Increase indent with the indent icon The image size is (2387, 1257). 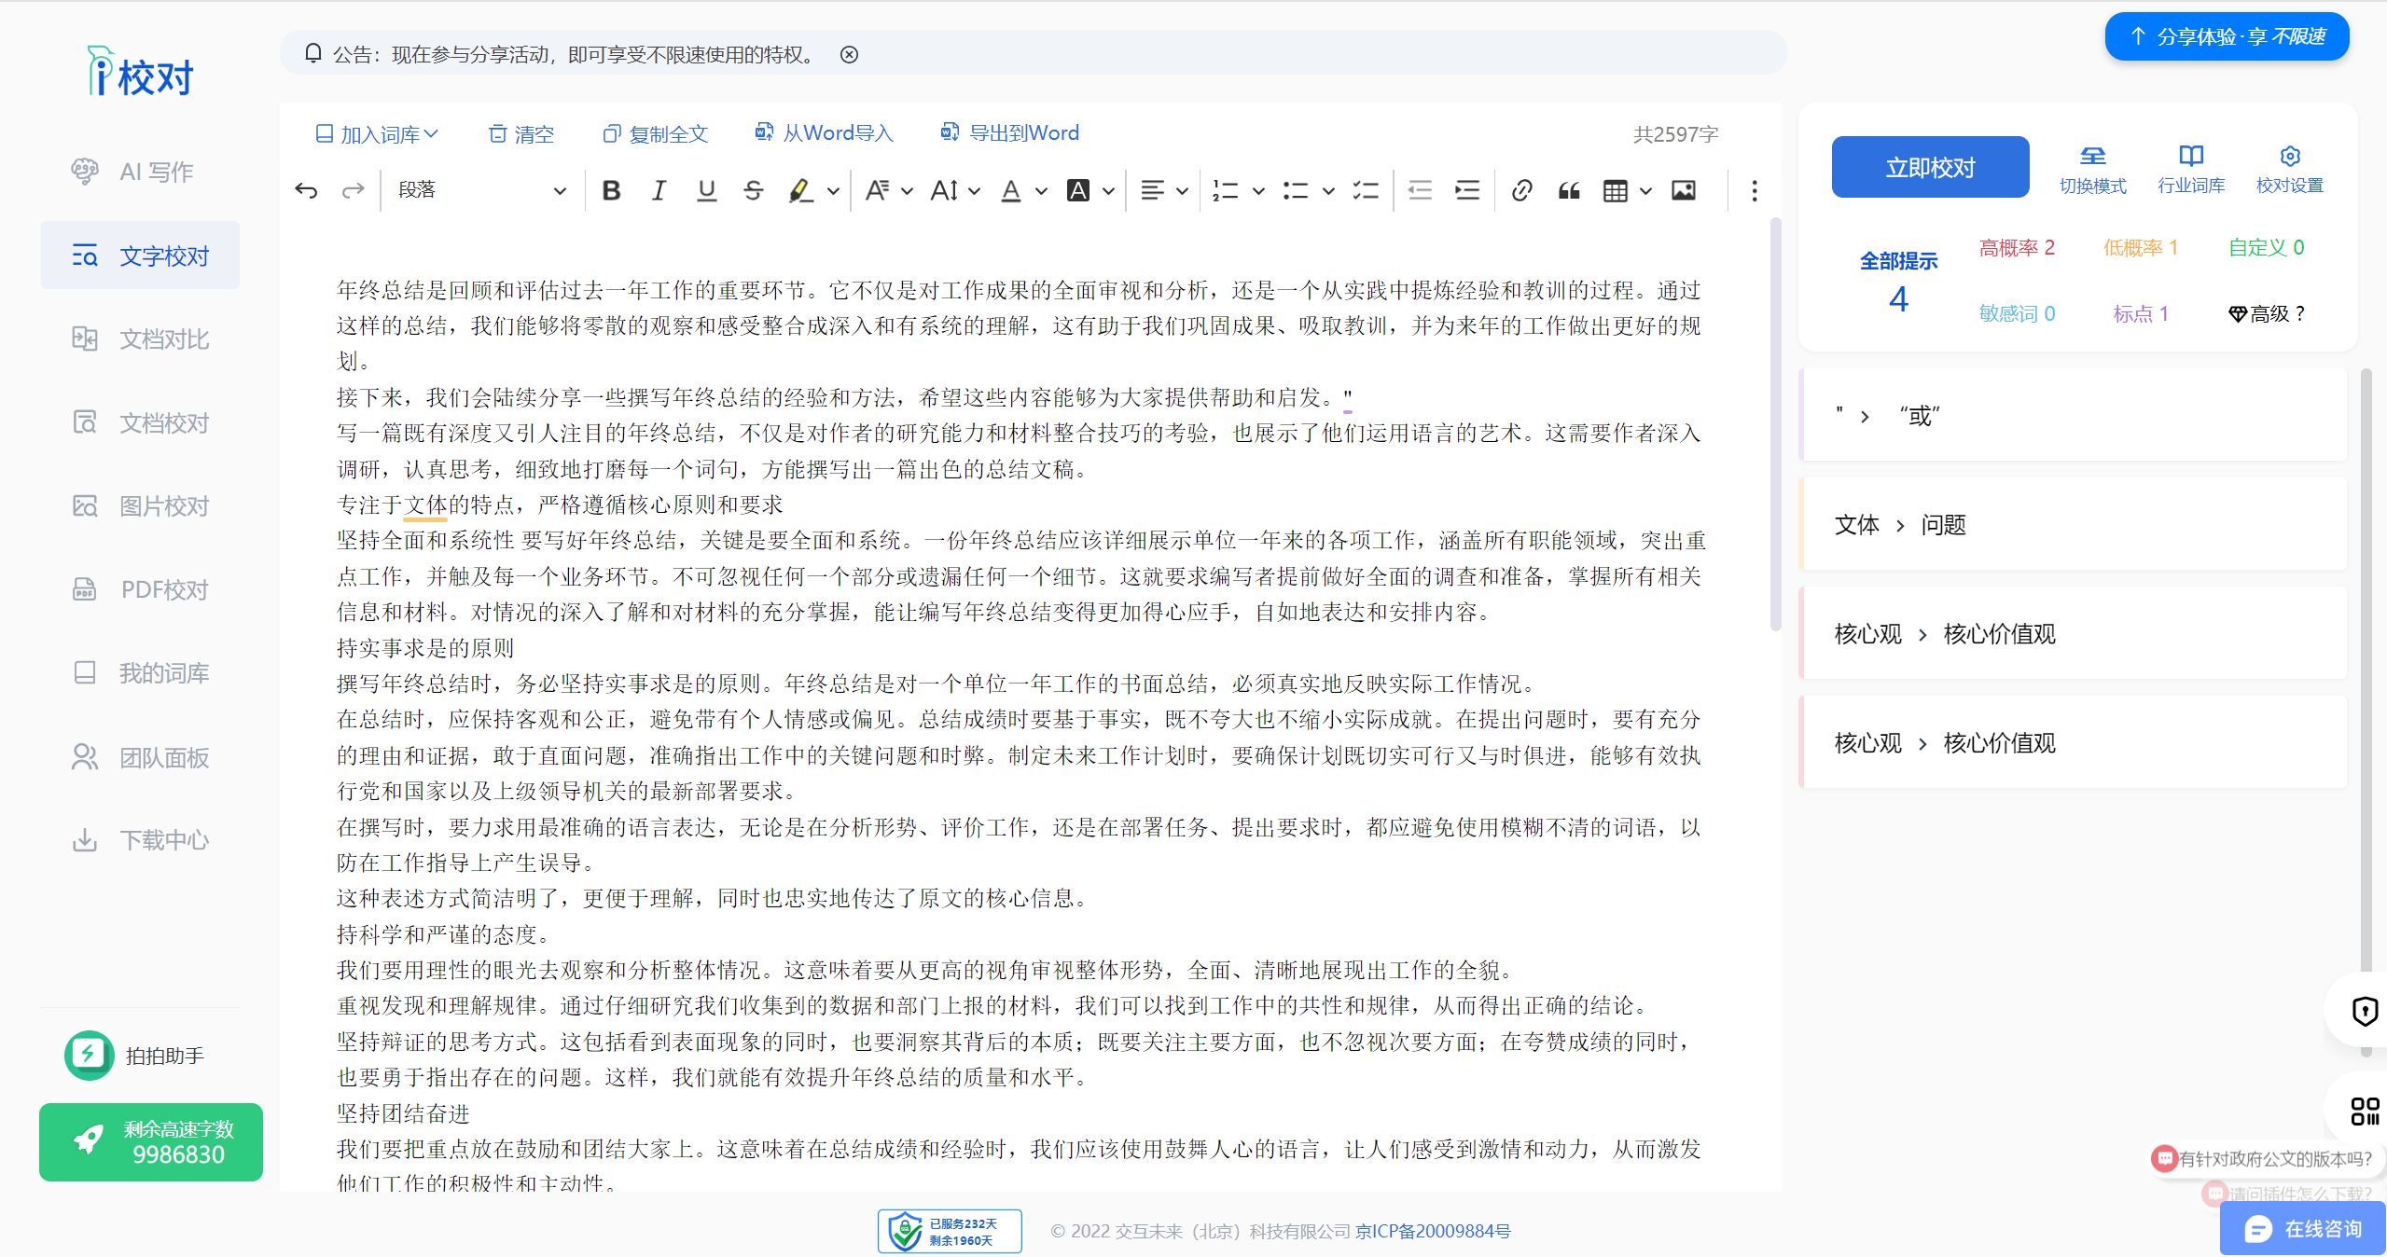(x=1467, y=191)
